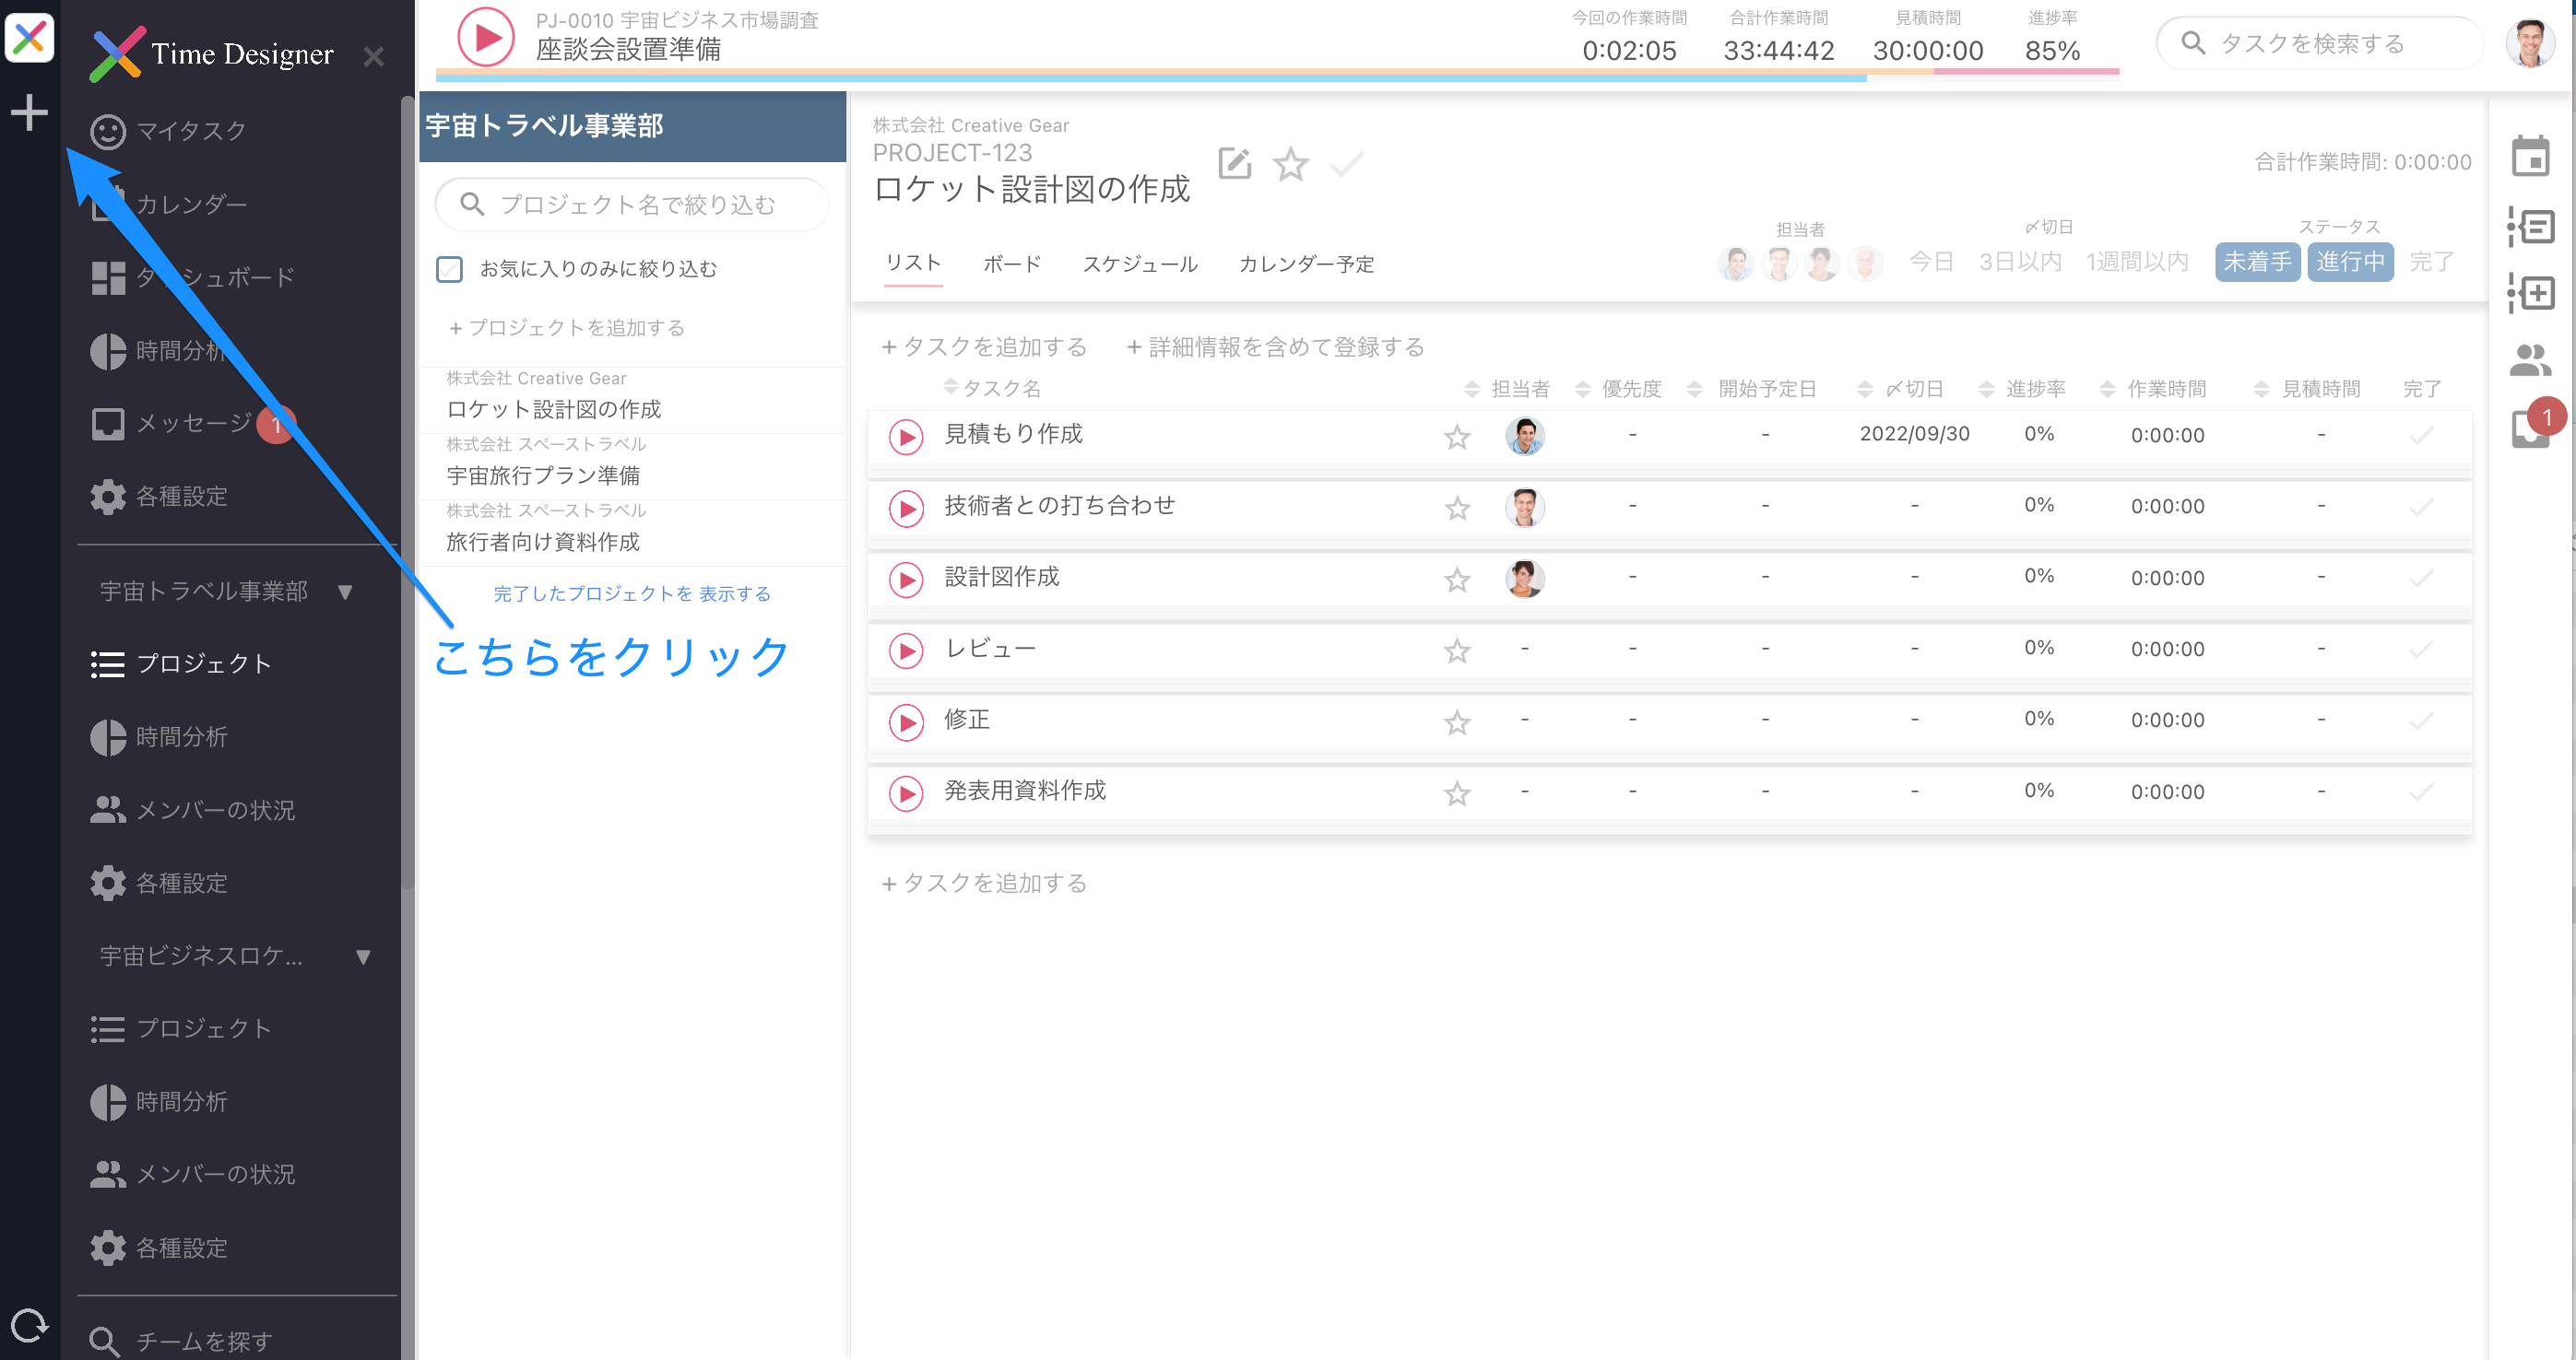Collapse the 宇宙トラベル事業部 team menu
This screenshot has width=2576, height=1360.
click(x=345, y=592)
